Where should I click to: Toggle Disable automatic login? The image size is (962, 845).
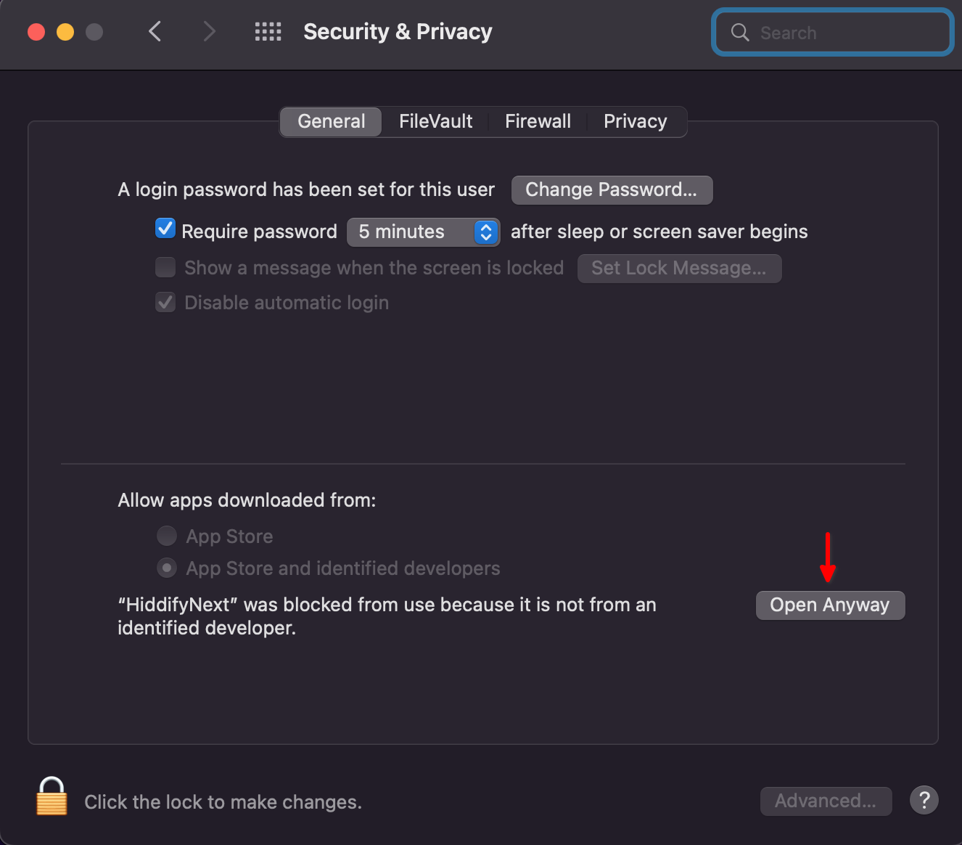[x=165, y=302]
